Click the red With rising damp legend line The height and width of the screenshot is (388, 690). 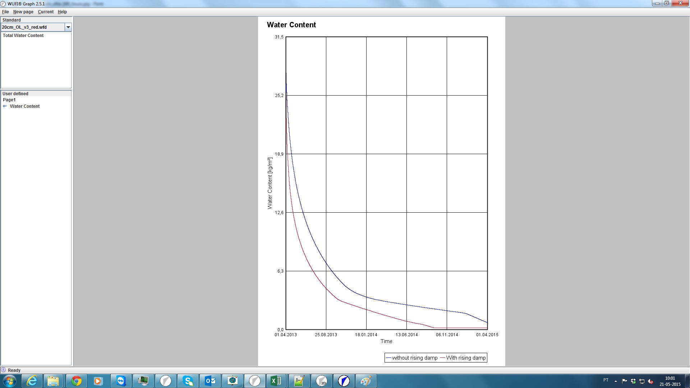tap(443, 358)
